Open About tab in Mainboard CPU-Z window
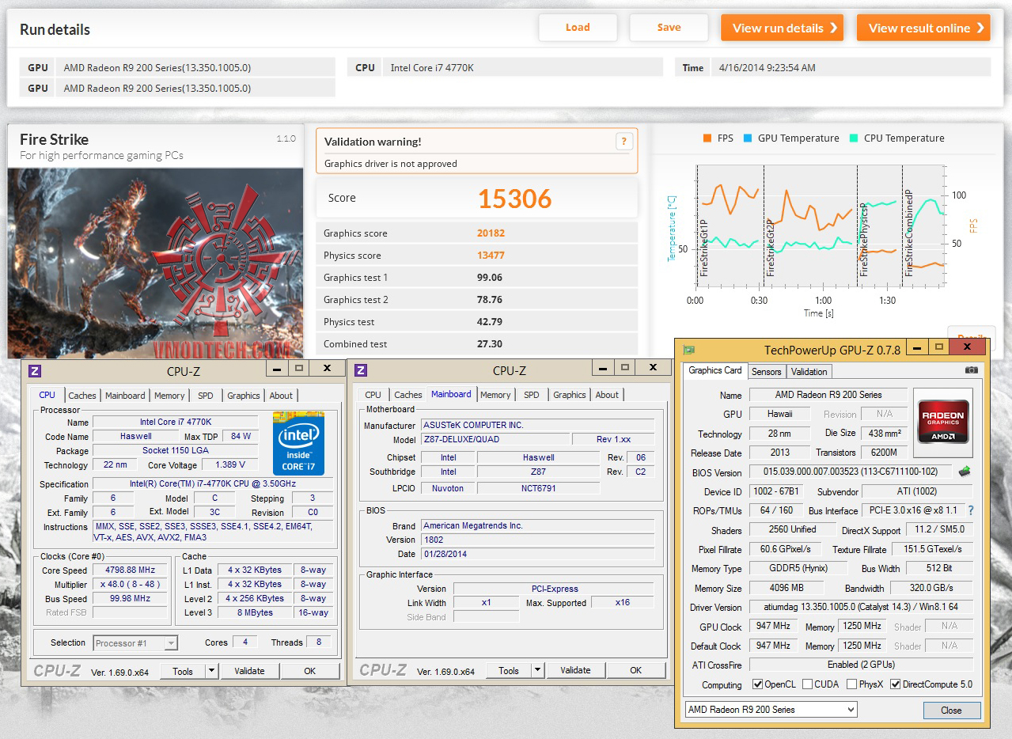Image resolution: width=1012 pixels, height=739 pixels. 607,395
